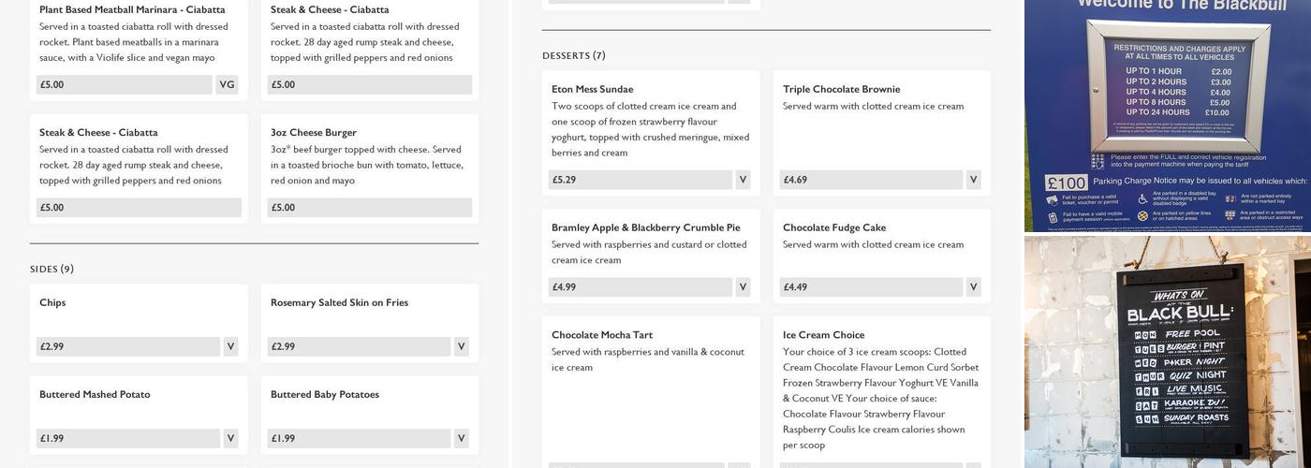Select the V badge beside Triple Chocolate Brownie price

973,180
